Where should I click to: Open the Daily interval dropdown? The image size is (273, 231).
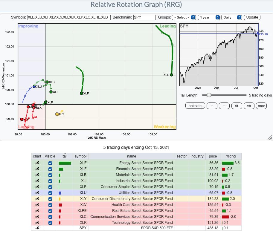[x=231, y=17]
